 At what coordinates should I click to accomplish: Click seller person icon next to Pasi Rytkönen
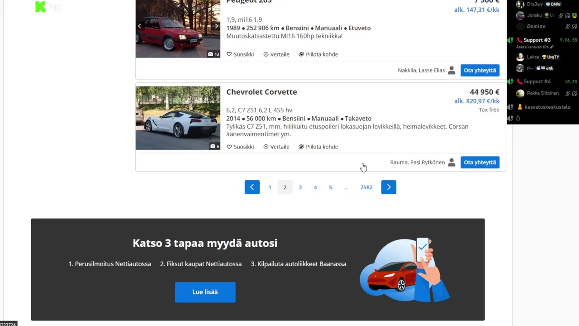(451, 162)
